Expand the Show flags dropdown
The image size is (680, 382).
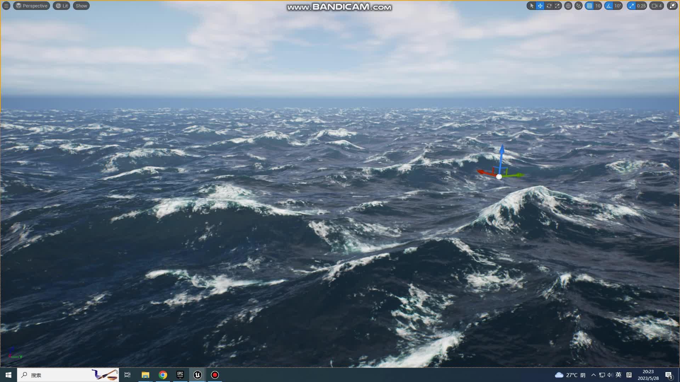coord(81,6)
